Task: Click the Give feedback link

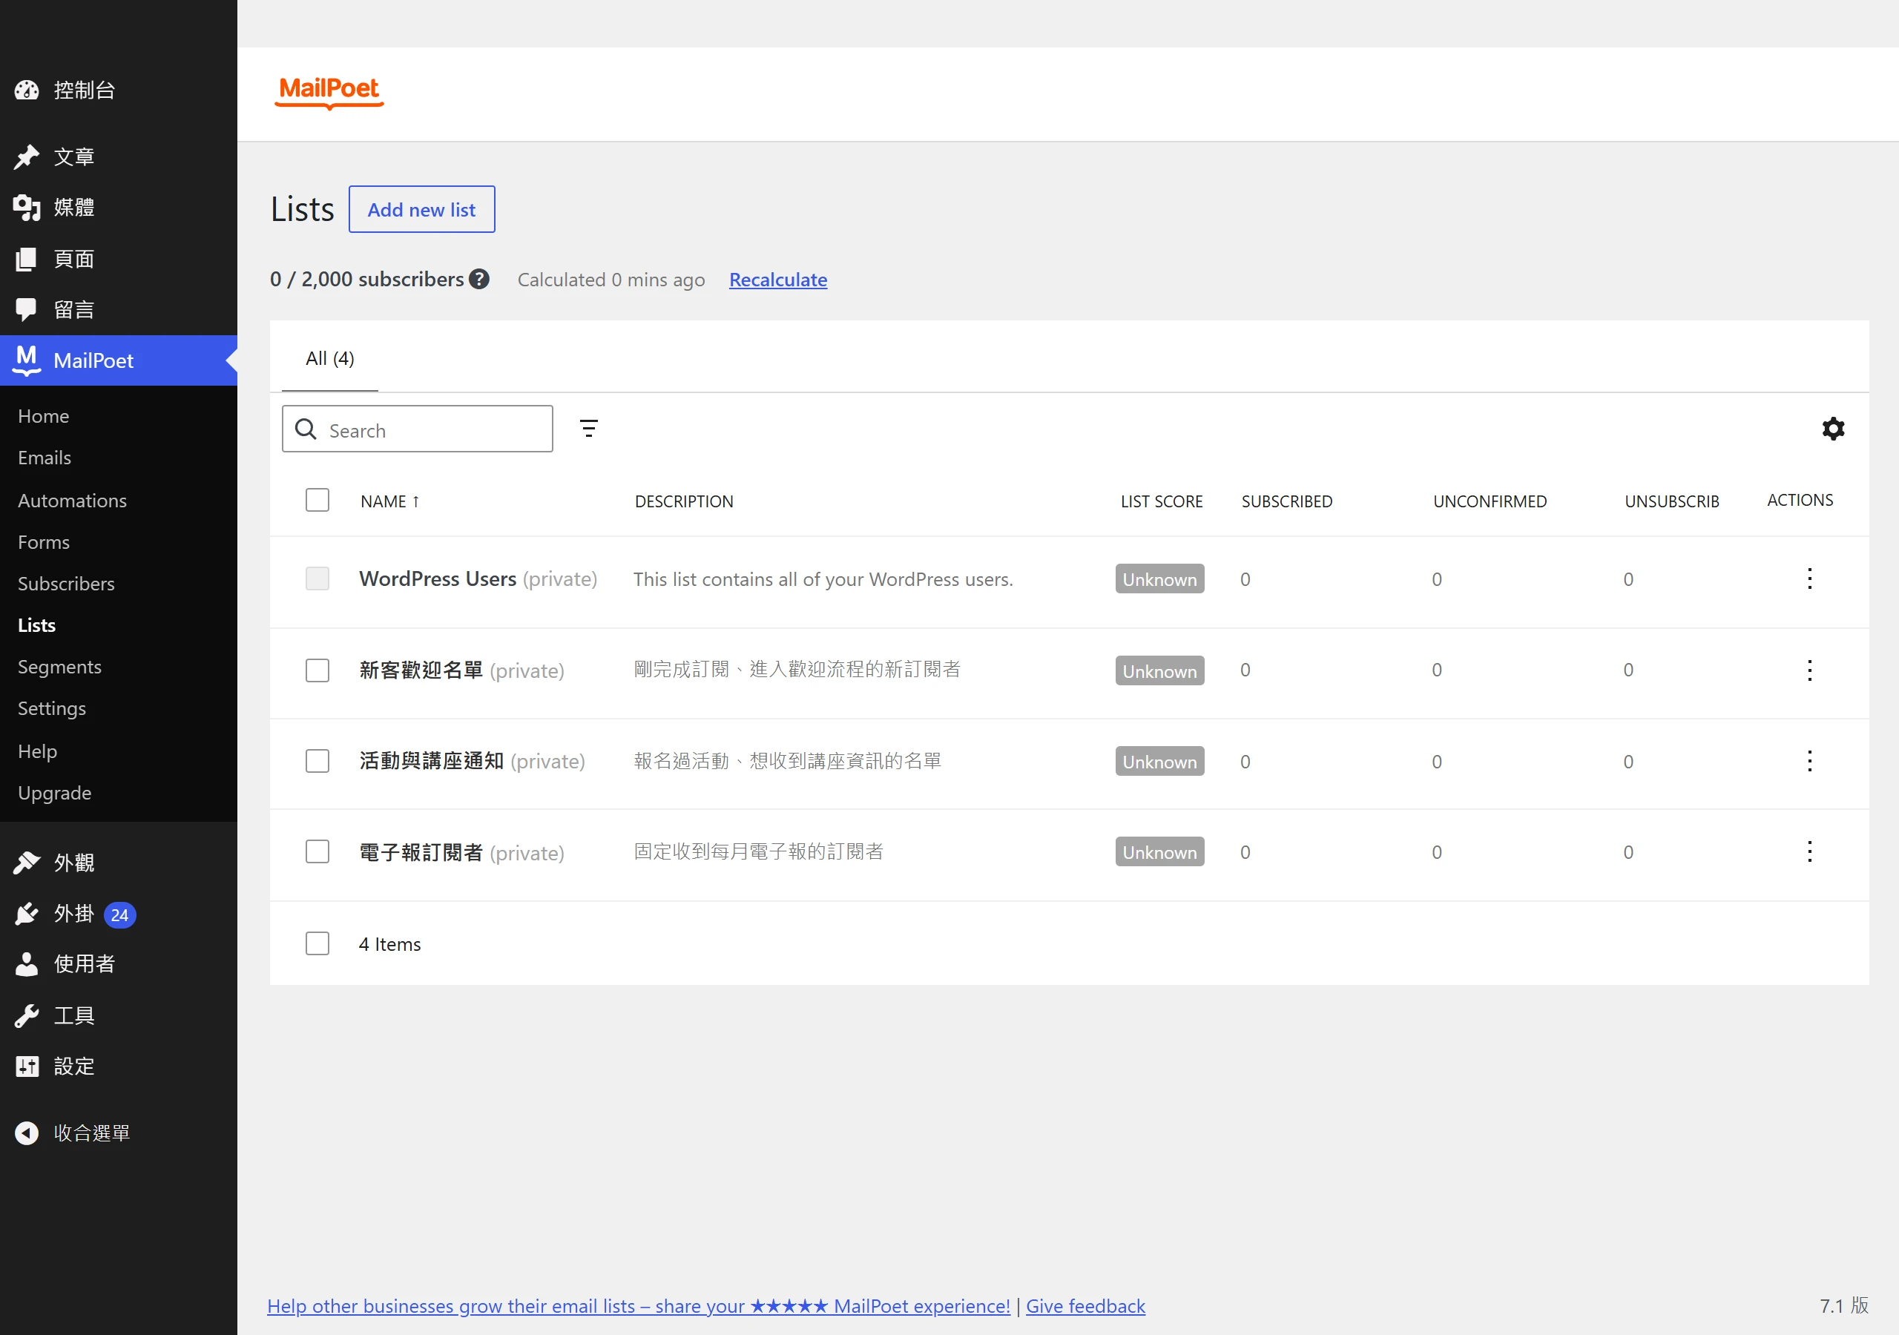Action: [x=1085, y=1306]
